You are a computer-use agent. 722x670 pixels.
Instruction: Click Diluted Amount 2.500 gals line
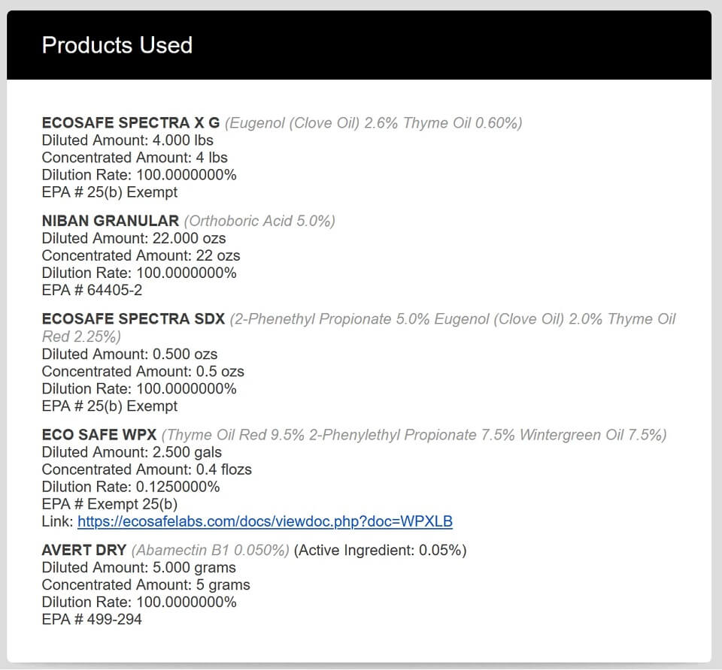pos(132,452)
